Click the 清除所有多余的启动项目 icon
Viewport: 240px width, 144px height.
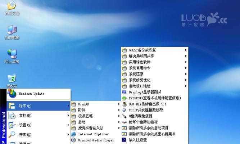coord(124,128)
